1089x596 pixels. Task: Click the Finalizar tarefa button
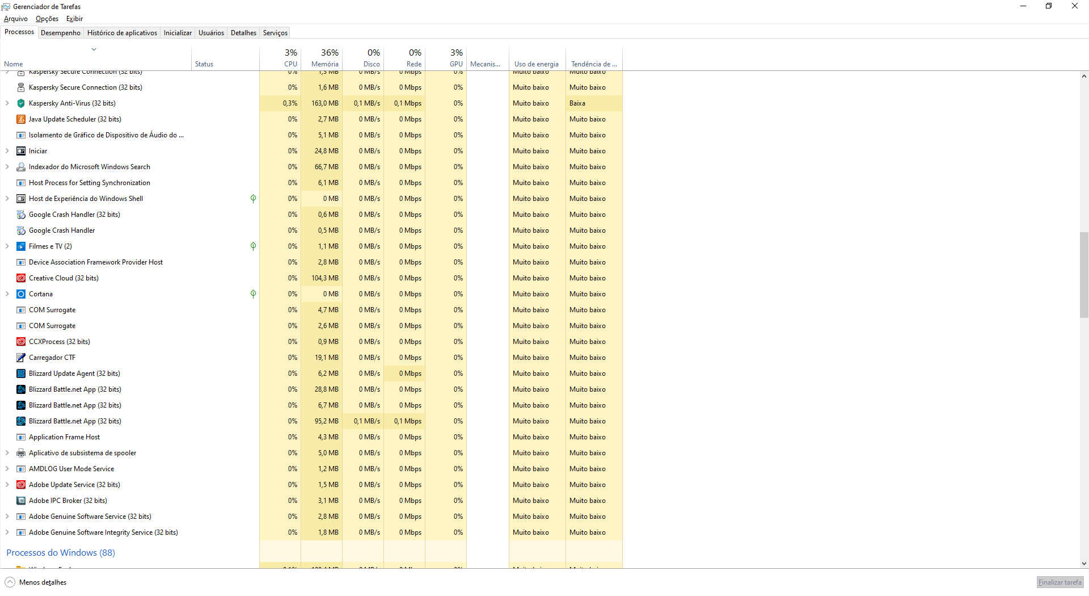tap(1060, 582)
